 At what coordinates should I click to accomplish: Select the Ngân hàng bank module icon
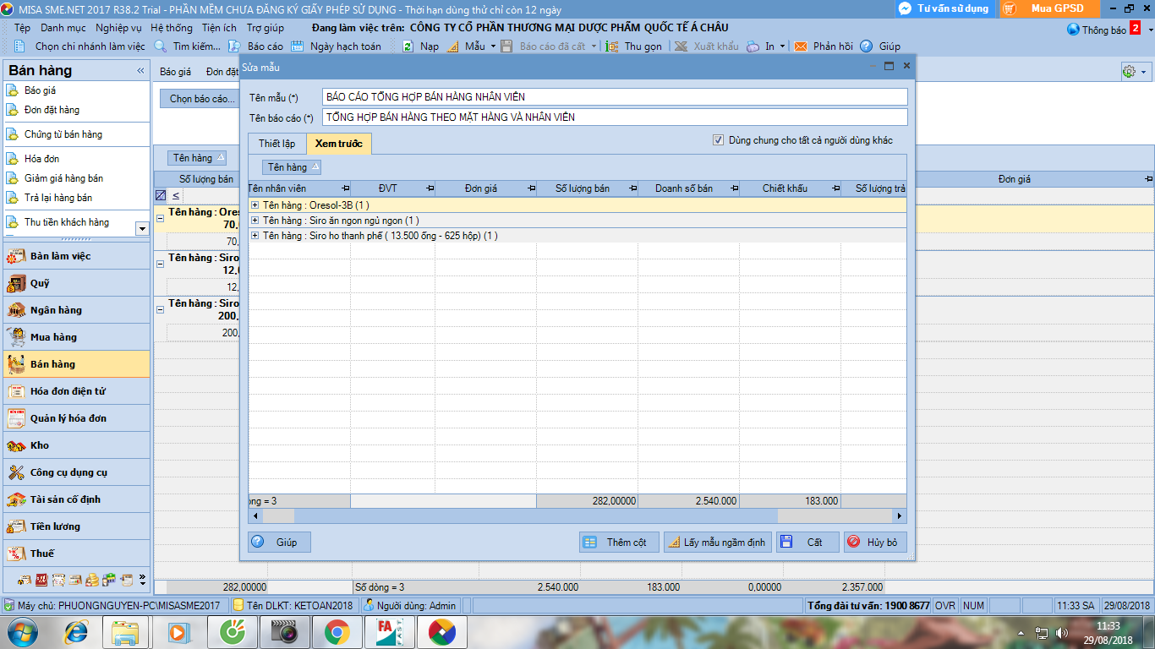pos(16,310)
